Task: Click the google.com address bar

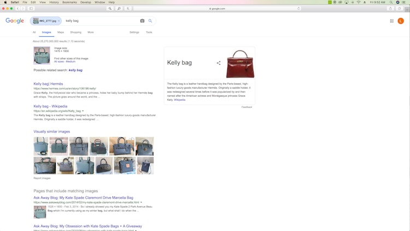Action: coord(217,8)
